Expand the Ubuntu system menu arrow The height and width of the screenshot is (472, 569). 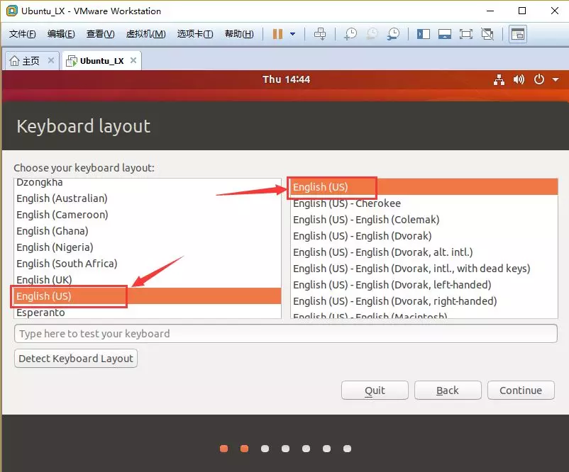556,79
